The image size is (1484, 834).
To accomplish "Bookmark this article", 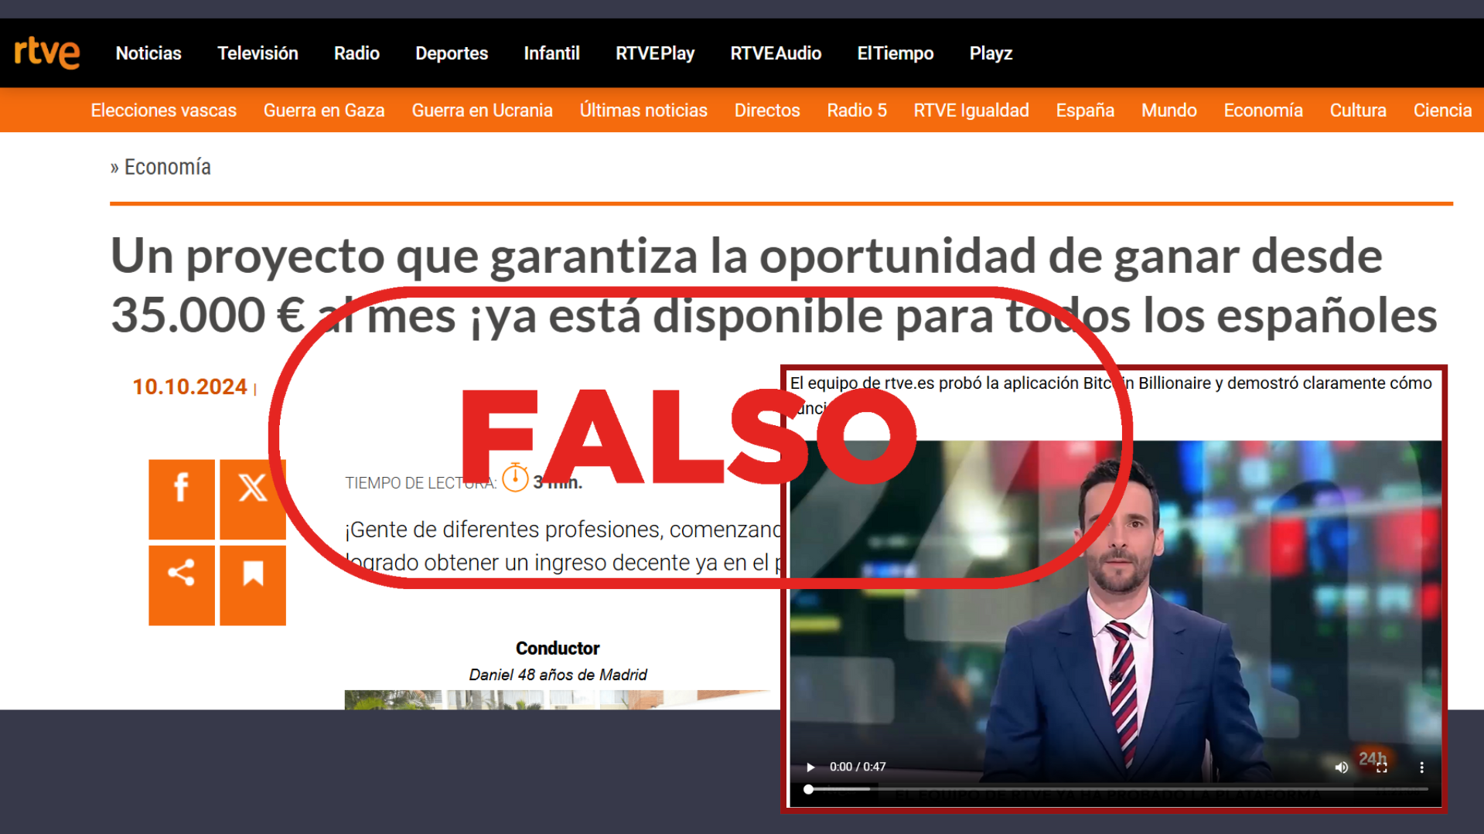I will point(252,574).
